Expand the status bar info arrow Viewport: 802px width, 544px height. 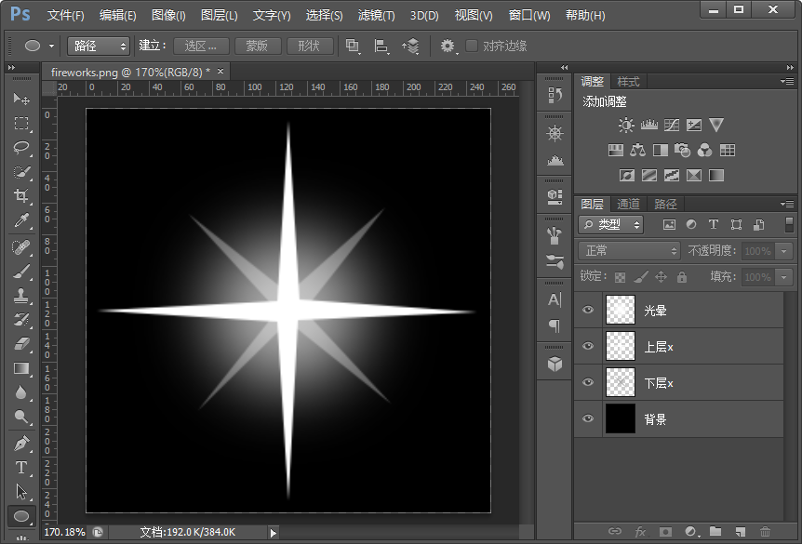click(x=274, y=533)
